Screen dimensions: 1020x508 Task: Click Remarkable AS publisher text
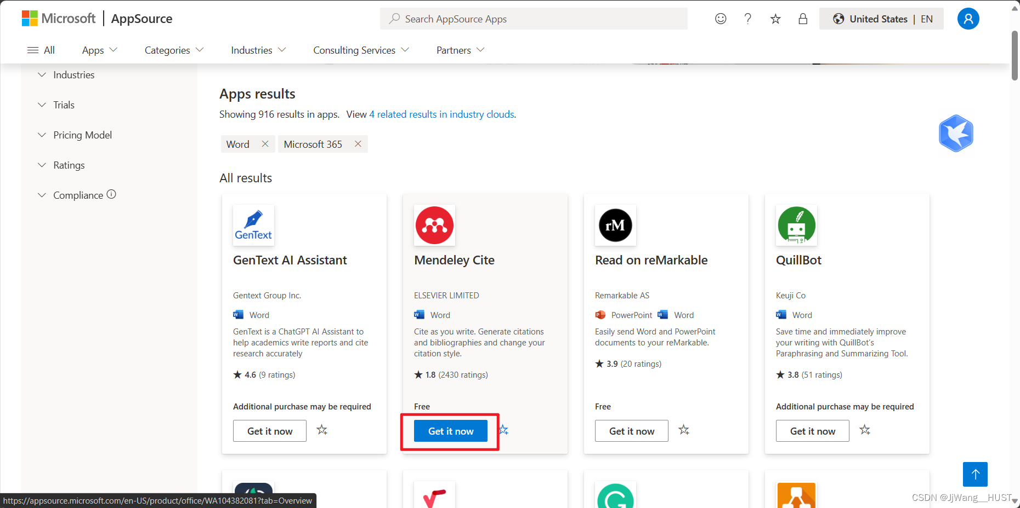pos(622,295)
